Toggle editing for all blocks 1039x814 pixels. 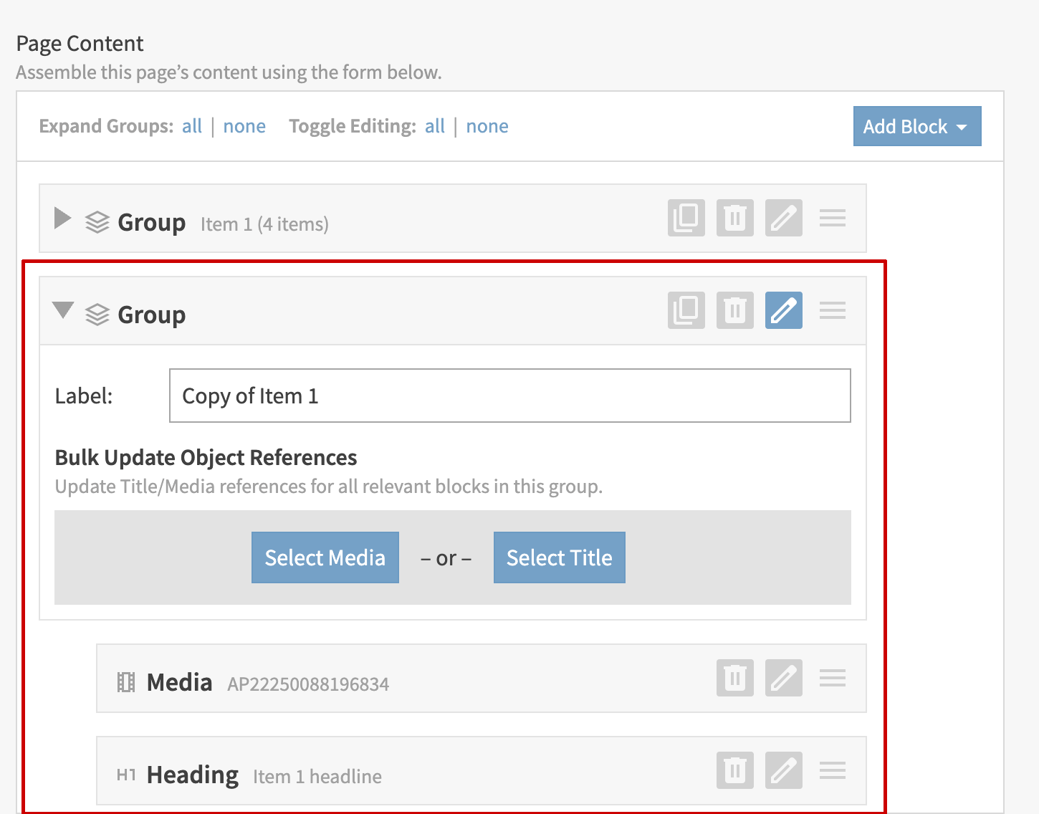434,126
